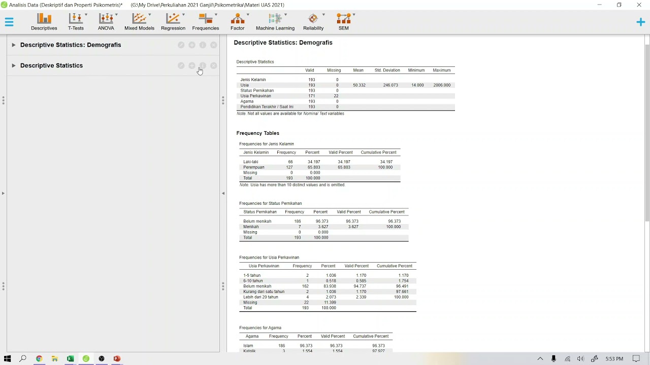Viewport: 650px width, 365px height.
Task: Remove the second Descriptive Statistics analysis
Action: (x=214, y=66)
